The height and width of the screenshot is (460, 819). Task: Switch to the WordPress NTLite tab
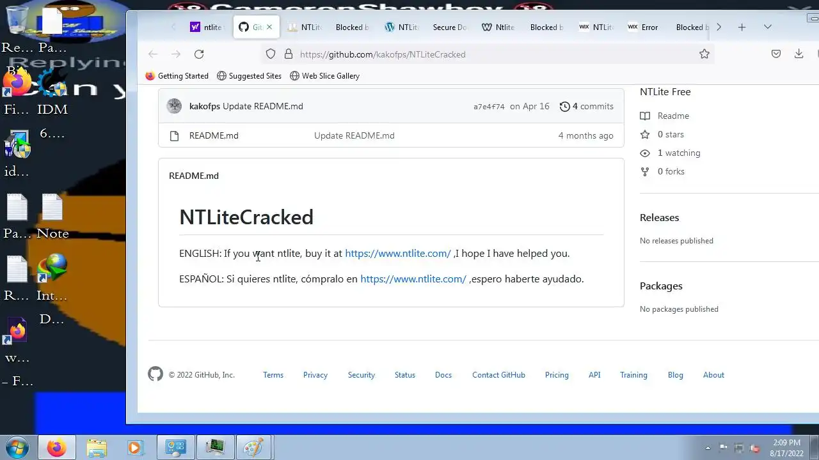click(x=401, y=27)
